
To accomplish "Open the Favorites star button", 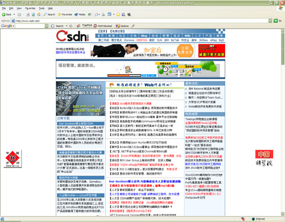I will [65, 14].
